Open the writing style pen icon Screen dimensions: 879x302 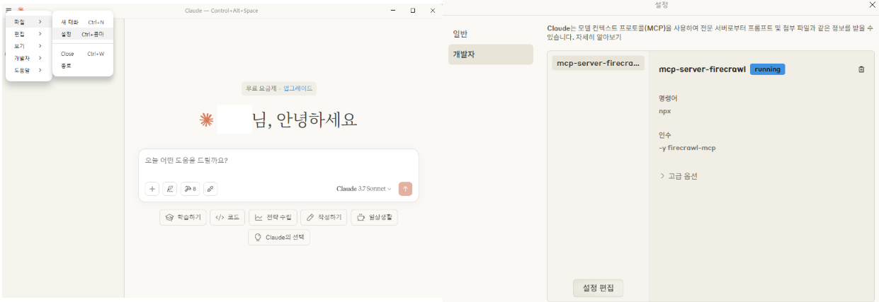click(170, 189)
